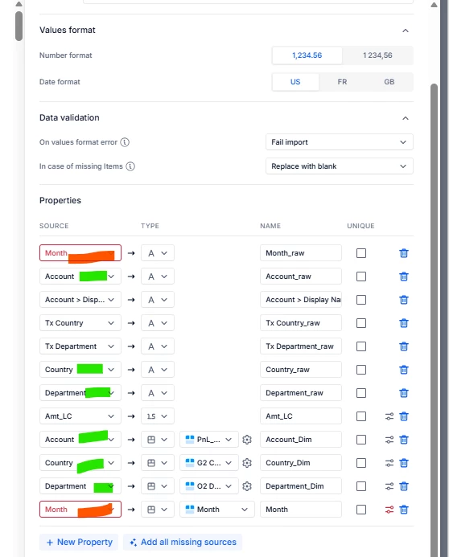This screenshot has width=449, height=557.
Task: Show info for missing Items option
Action: point(130,166)
